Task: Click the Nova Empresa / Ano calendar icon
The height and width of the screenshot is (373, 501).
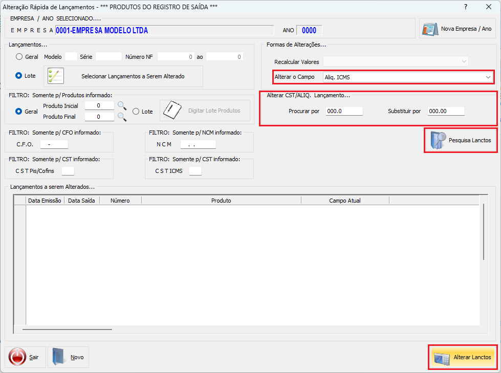Action: [430, 29]
